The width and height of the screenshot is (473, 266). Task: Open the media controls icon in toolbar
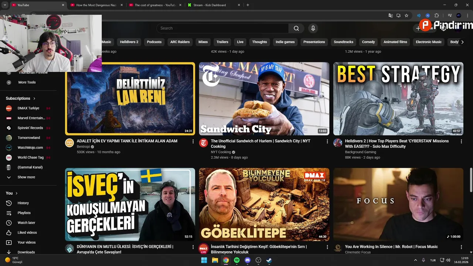(450, 16)
